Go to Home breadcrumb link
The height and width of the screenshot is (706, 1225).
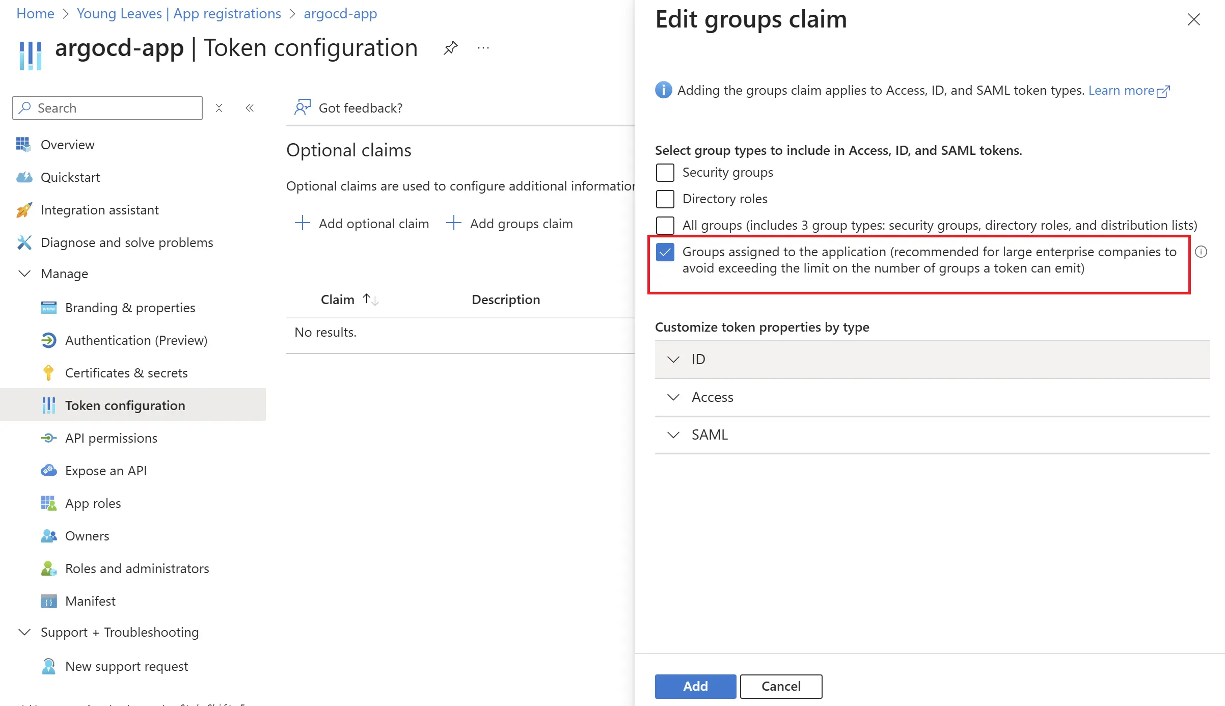pos(35,13)
